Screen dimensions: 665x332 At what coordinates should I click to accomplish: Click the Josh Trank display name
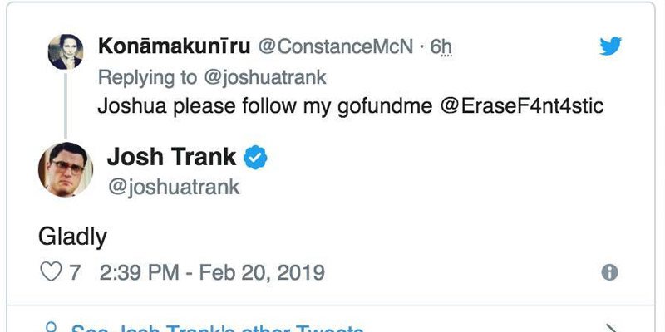click(170, 157)
